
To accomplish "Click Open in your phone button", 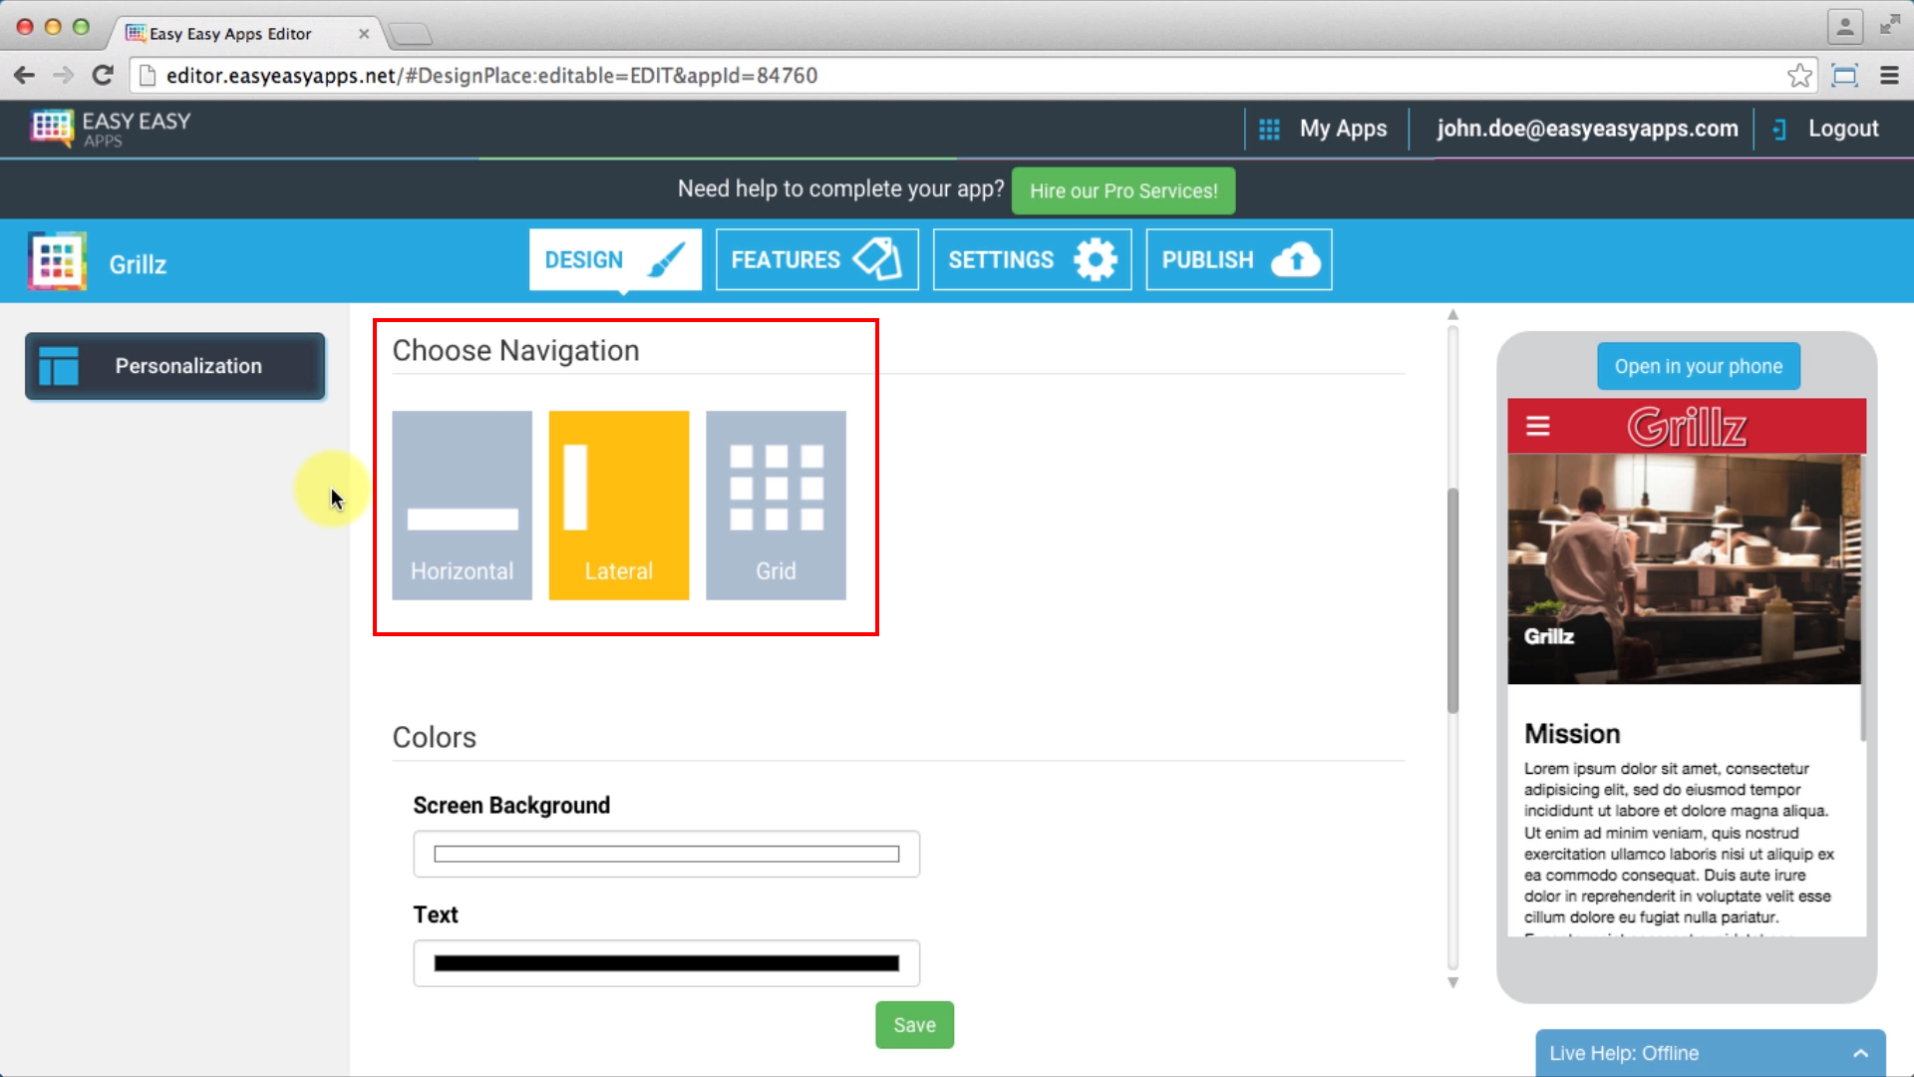I will [1698, 366].
